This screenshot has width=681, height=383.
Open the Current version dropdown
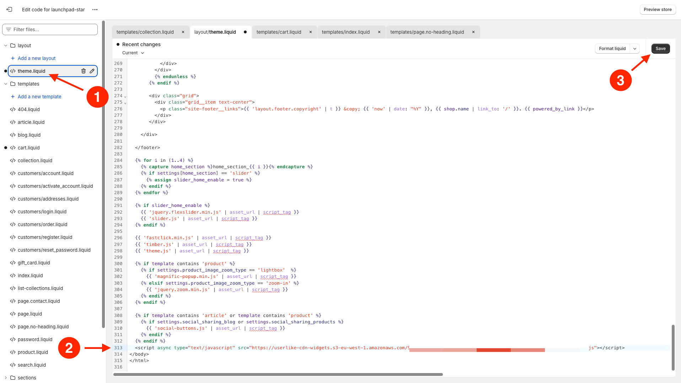[x=133, y=53]
